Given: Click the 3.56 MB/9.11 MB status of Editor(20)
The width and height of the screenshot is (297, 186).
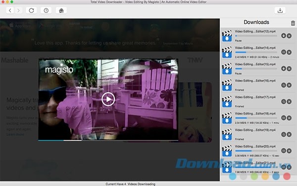Looking at the screenshot, I should [257, 156].
